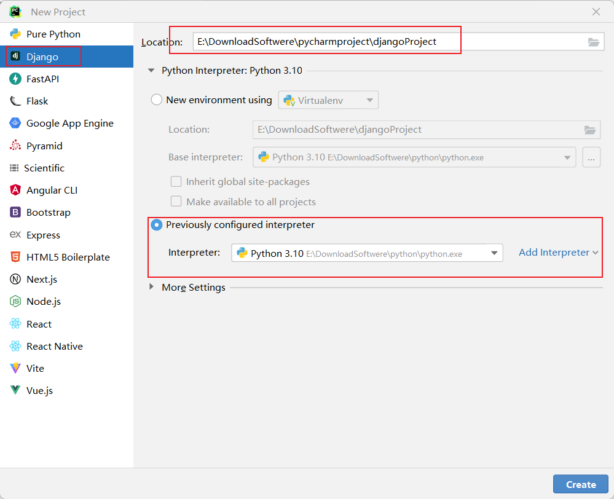Select Previously configured interpreter radio button
Image resolution: width=614 pixels, height=499 pixels.
click(x=157, y=225)
